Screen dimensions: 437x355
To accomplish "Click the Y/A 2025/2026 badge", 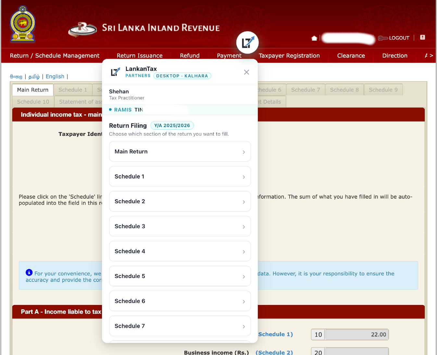I will (172, 125).
